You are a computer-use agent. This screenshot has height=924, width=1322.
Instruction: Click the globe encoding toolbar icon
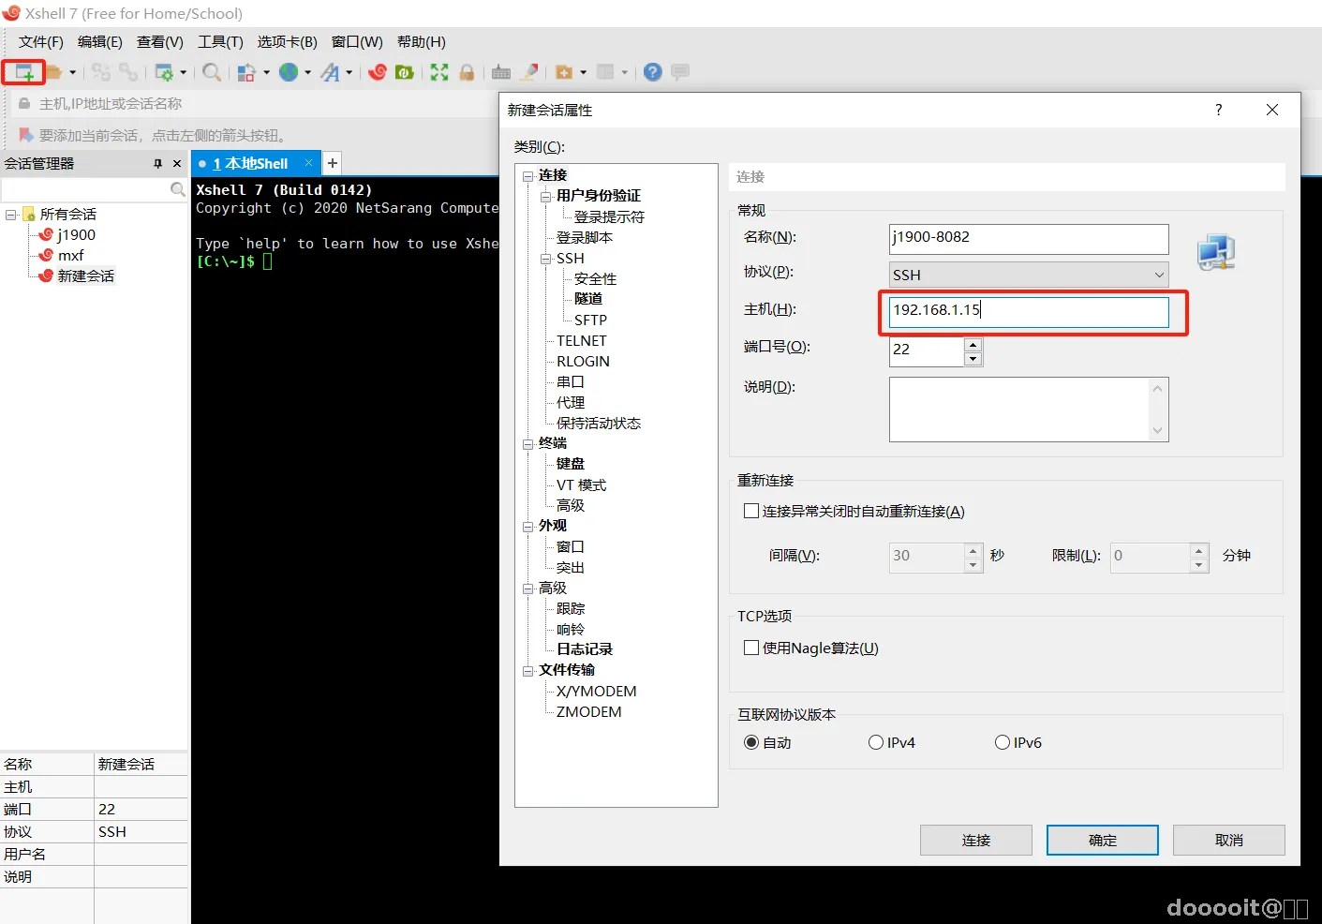(x=289, y=72)
